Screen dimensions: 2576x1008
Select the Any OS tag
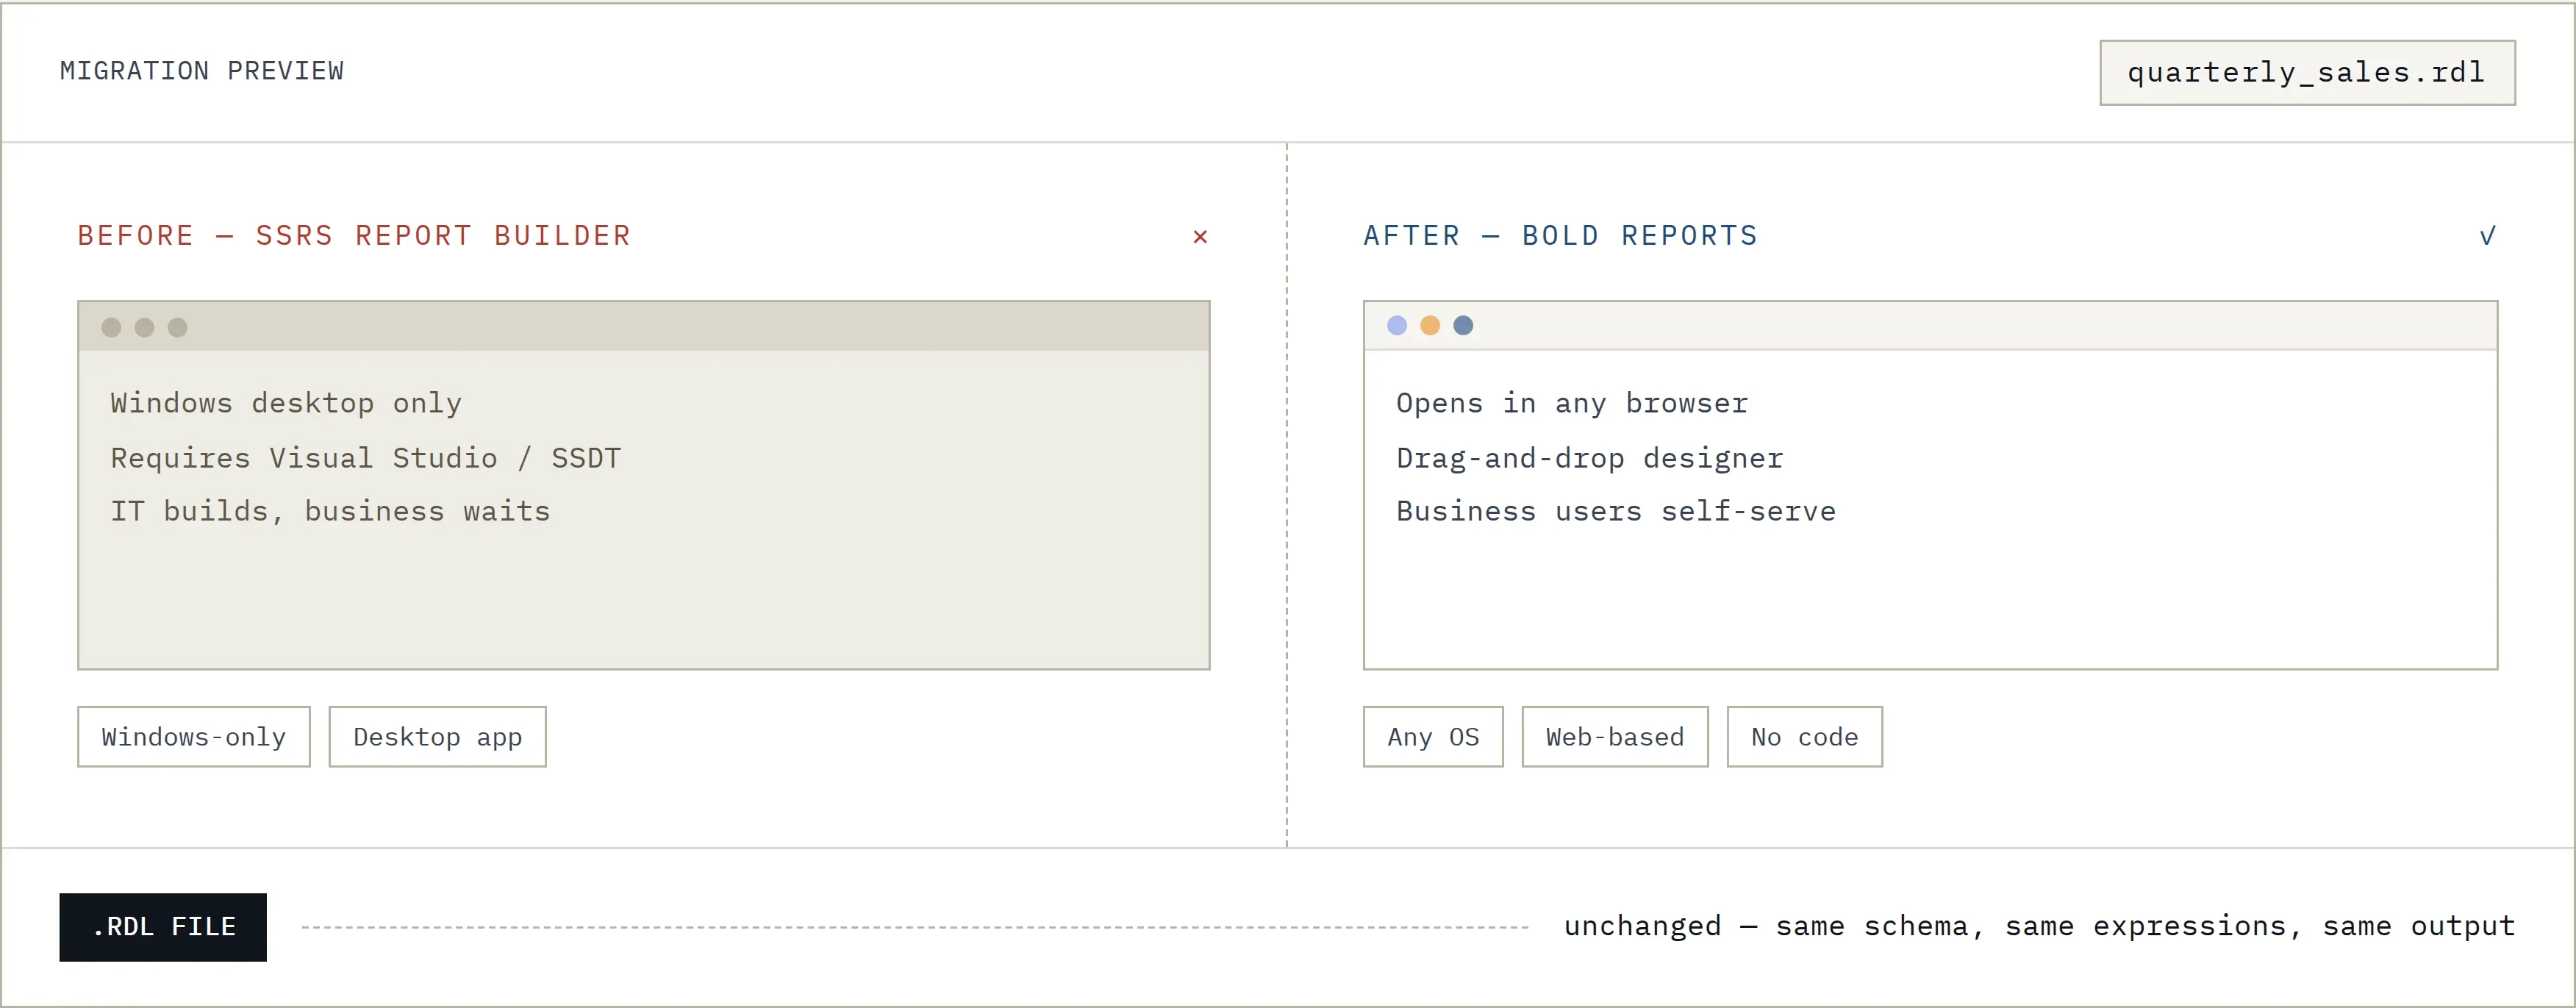click(1433, 737)
